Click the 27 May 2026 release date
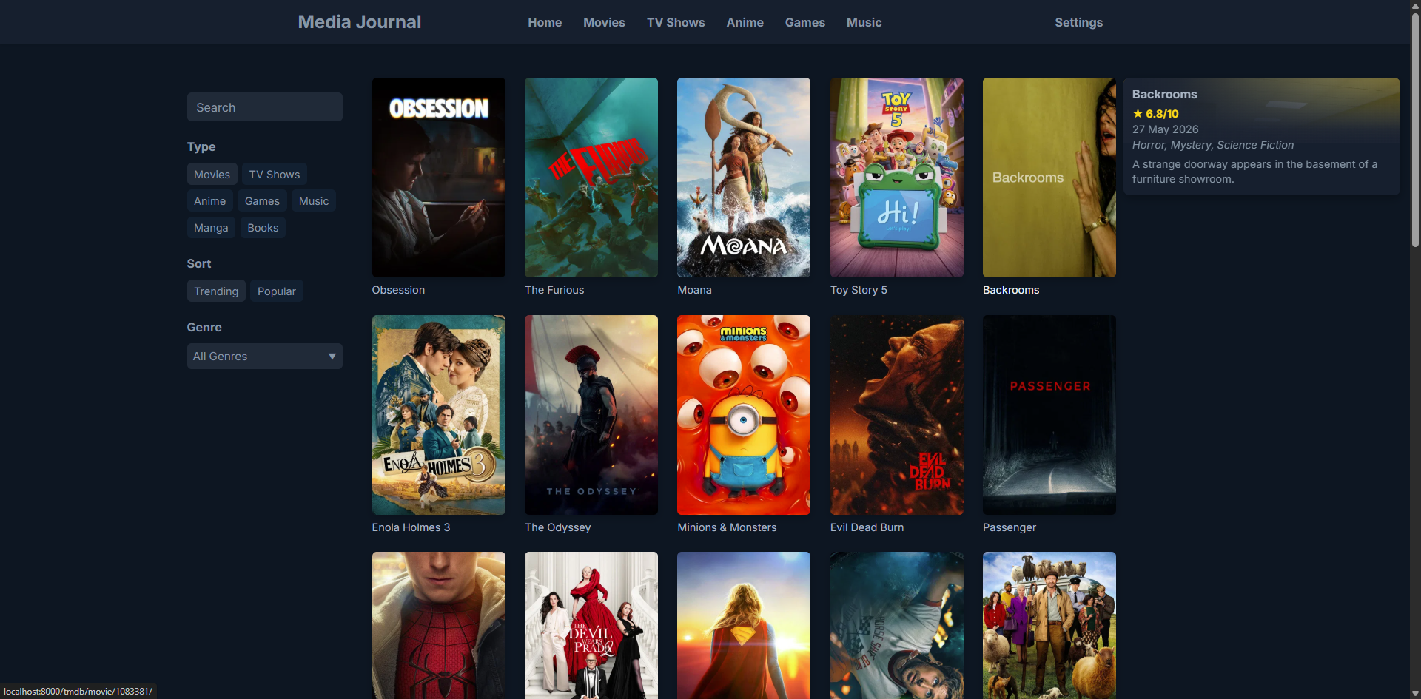This screenshot has width=1421, height=699. point(1165,129)
